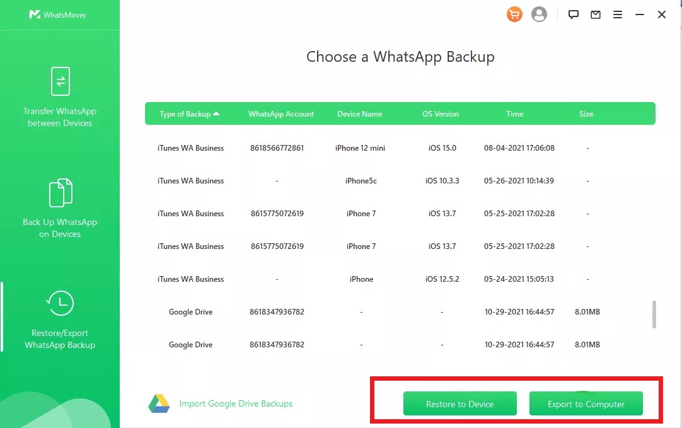Select the iOS 12.5.2 iPhone backup row
The image size is (682, 428).
(360, 279)
